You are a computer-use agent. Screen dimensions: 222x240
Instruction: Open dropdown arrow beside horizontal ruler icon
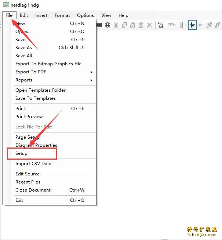point(175,25)
